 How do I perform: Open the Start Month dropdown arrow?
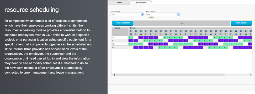click(x=142, y=14)
